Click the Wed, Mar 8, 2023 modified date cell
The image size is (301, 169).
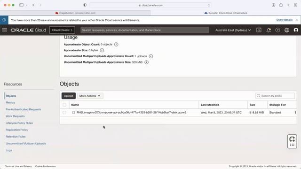coord(221,113)
